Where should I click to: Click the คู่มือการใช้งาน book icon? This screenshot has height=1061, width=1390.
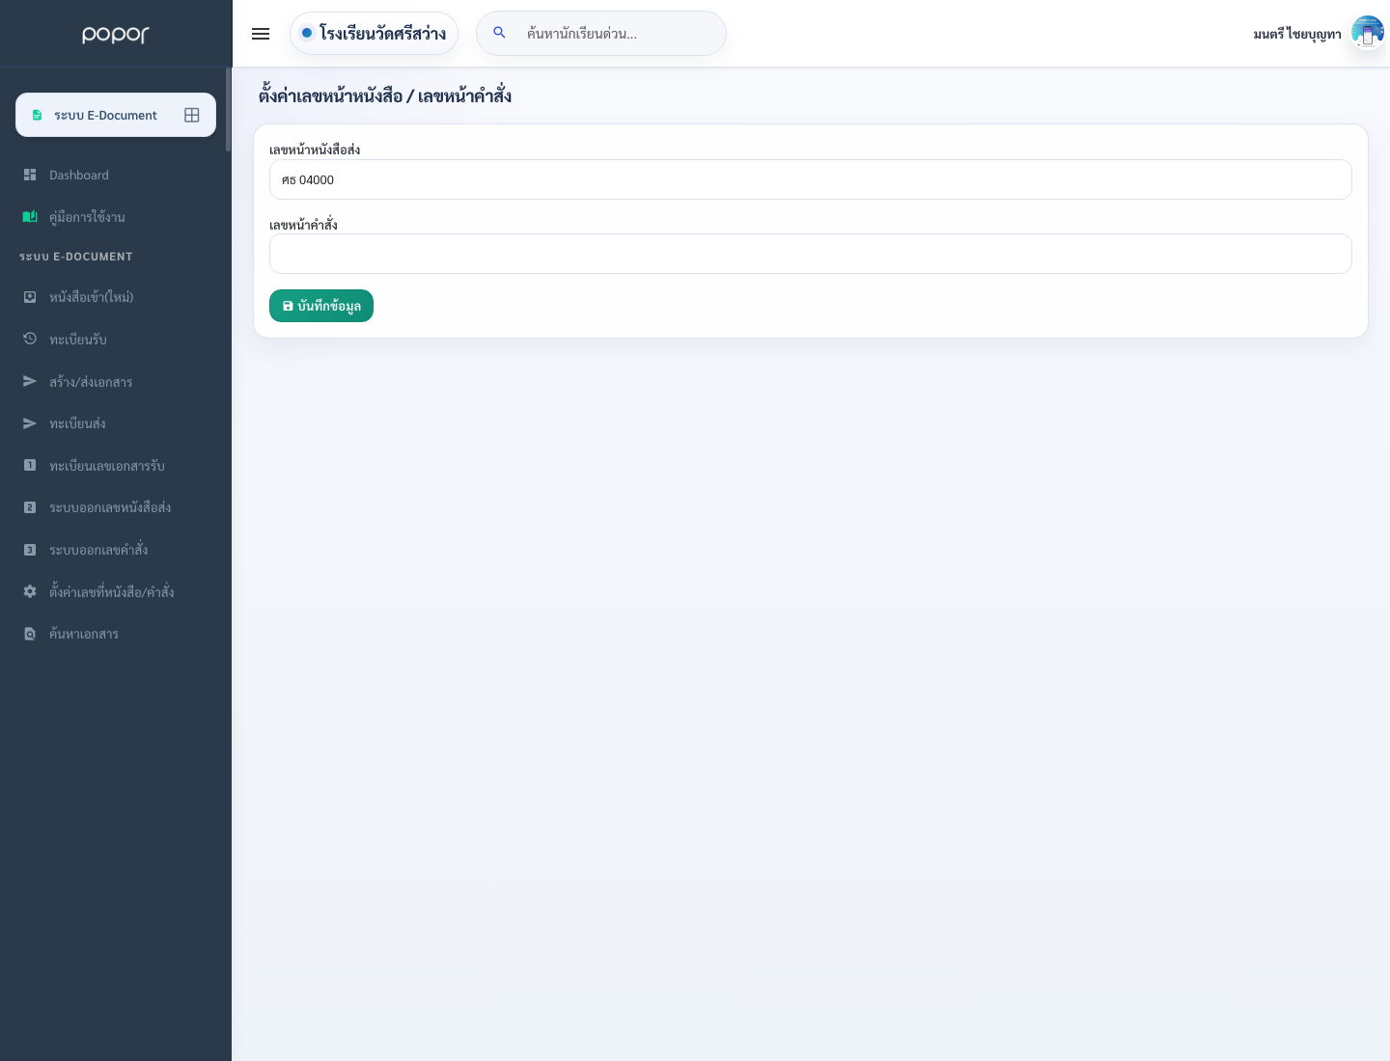[x=30, y=217]
